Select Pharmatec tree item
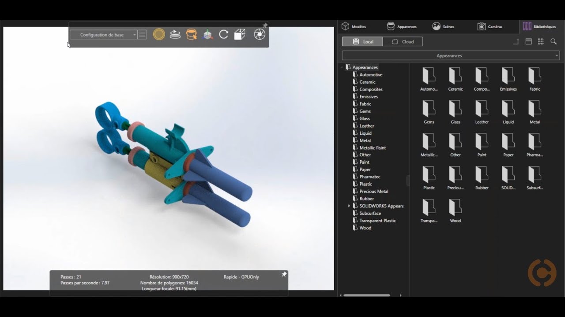This screenshot has width=565, height=317. tap(369, 177)
